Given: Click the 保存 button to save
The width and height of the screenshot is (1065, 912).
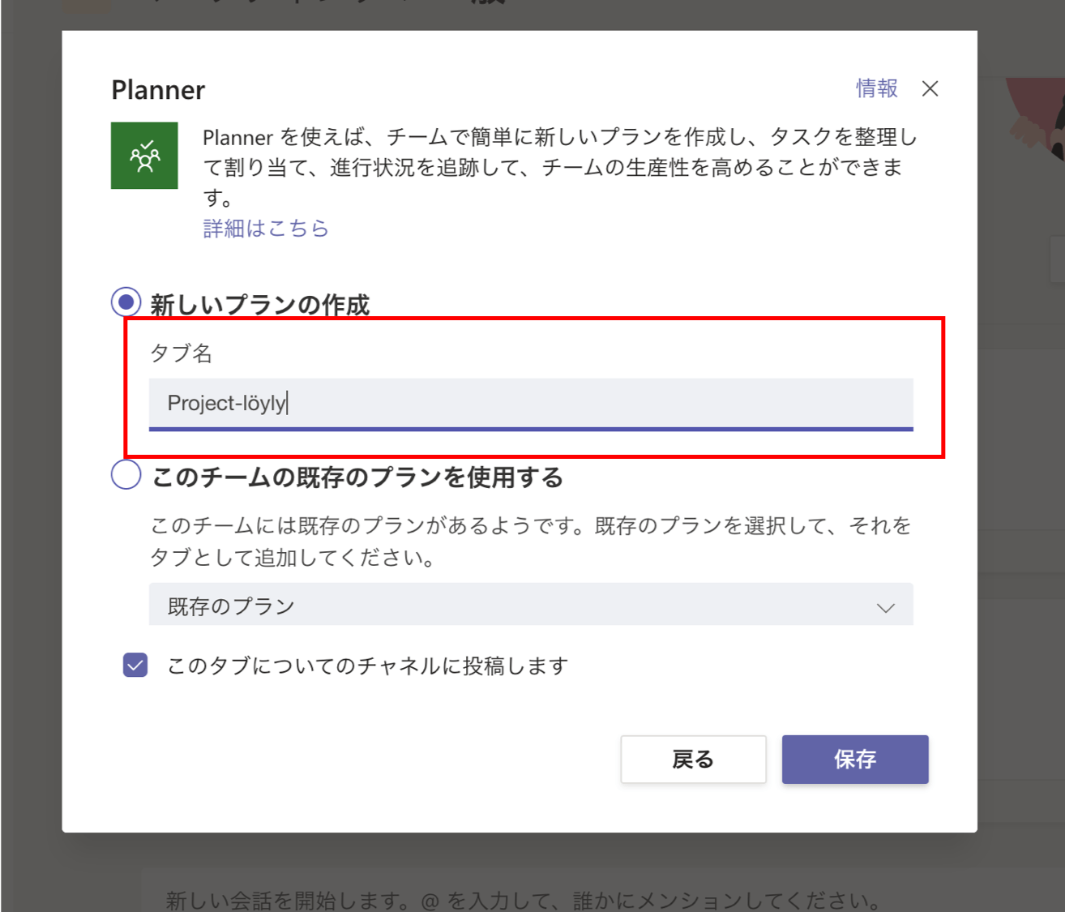Looking at the screenshot, I should (x=854, y=760).
